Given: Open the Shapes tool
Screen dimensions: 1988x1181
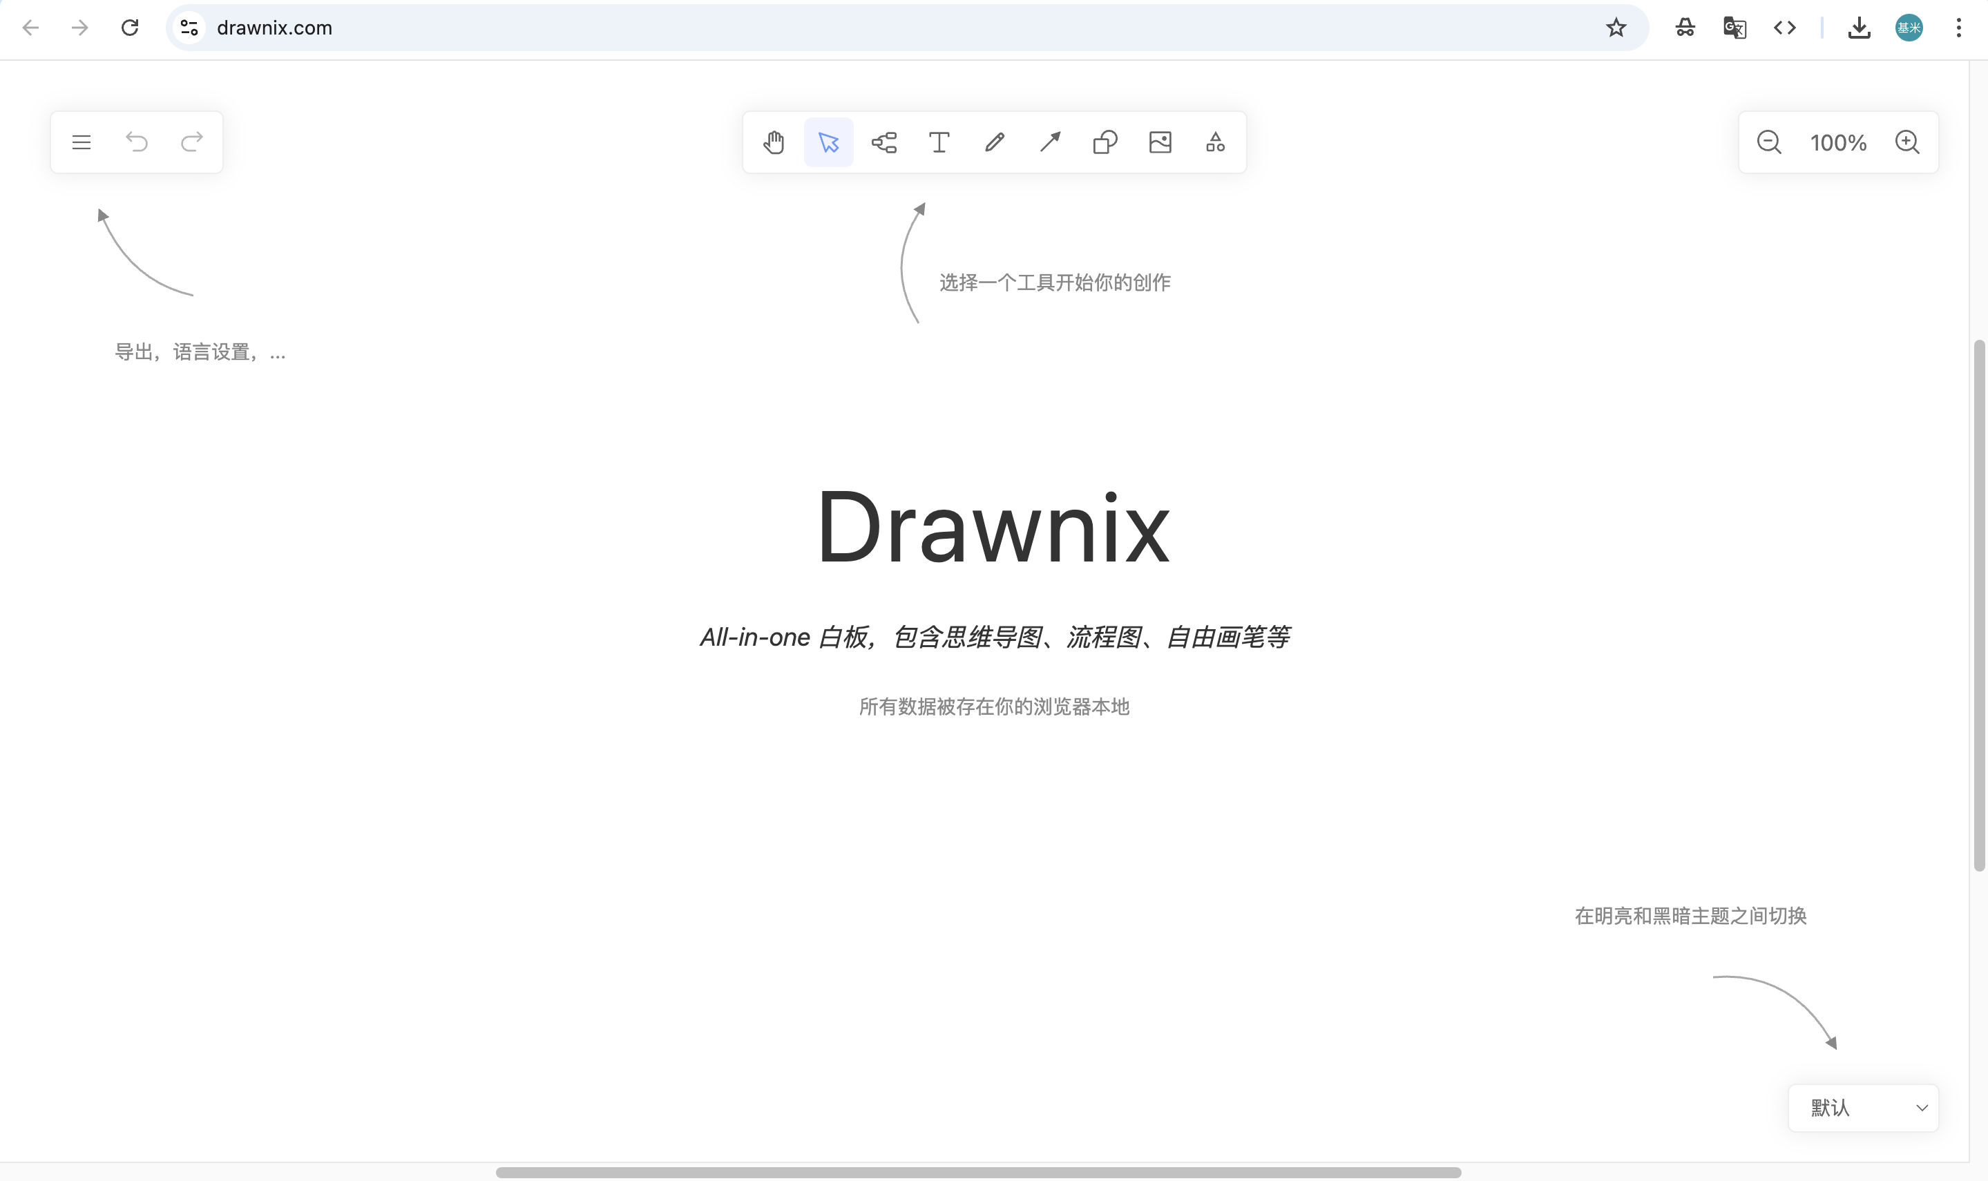Looking at the screenshot, I should coord(1105,142).
